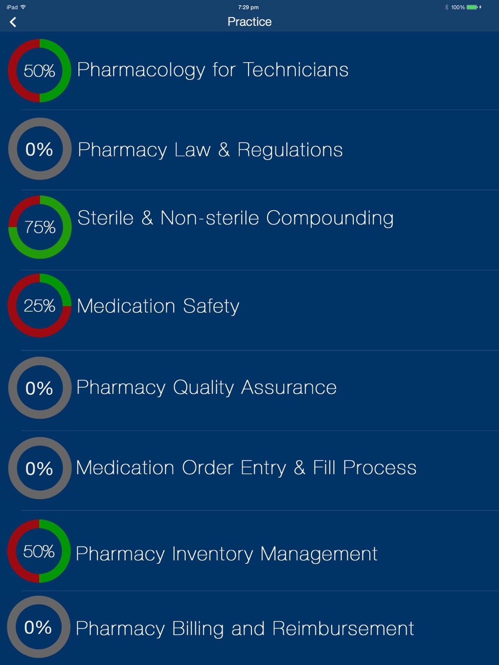Tap the 75% progress ring for Compounding

coord(40,227)
